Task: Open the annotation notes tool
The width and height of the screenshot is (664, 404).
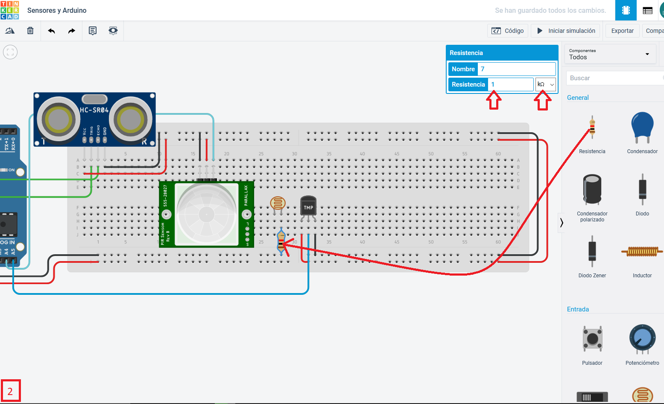Action: click(x=92, y=30)
